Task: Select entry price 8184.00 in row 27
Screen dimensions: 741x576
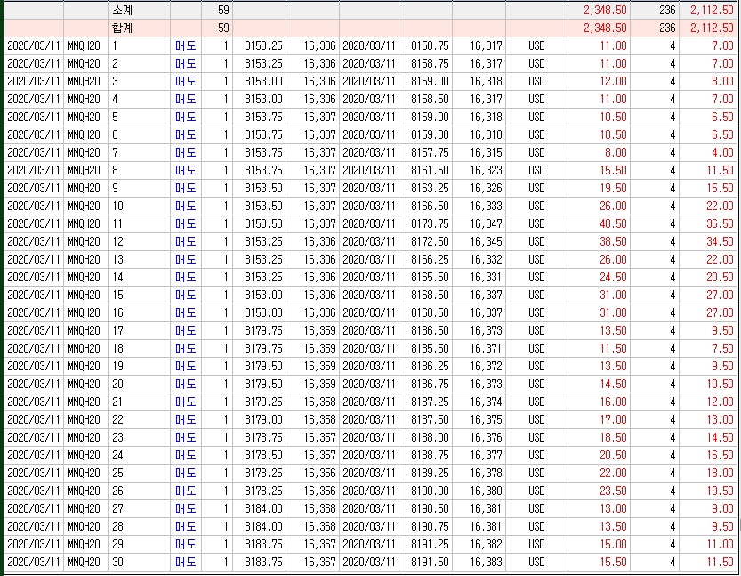Action: tap(263, 509)
